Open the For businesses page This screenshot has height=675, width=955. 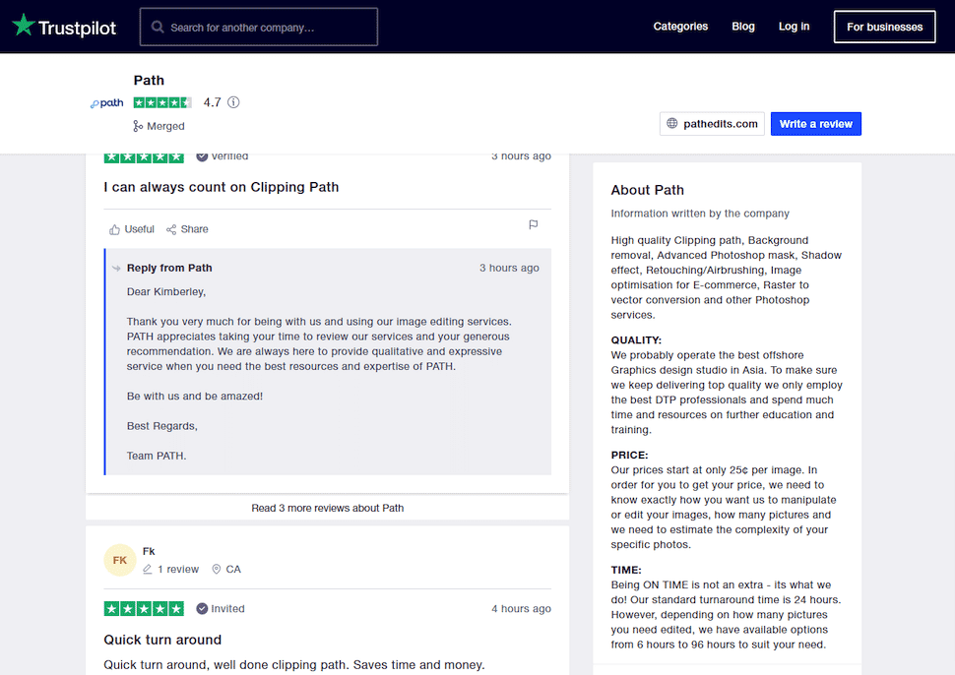[884, 27]
